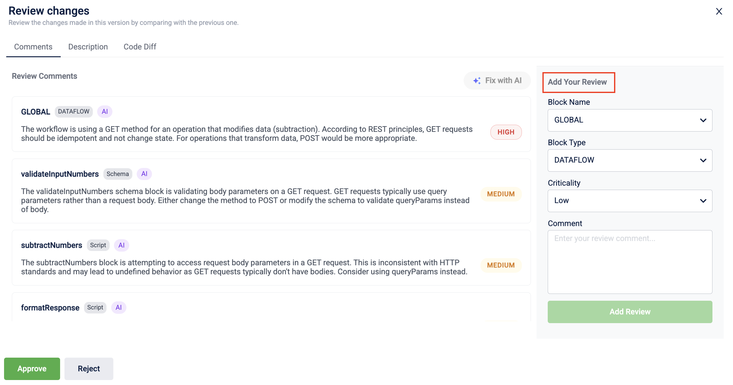Click AI badge on GLOBAL comment

click(105, 112)
